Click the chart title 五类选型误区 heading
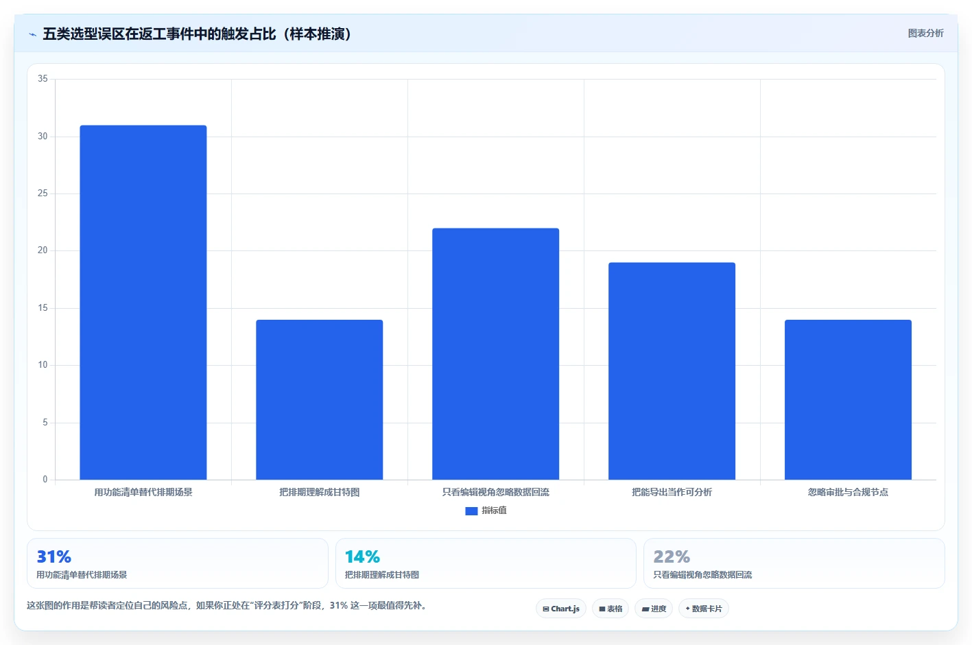The height and width of the screenshot is (645, 972). (x=198, y=34)
